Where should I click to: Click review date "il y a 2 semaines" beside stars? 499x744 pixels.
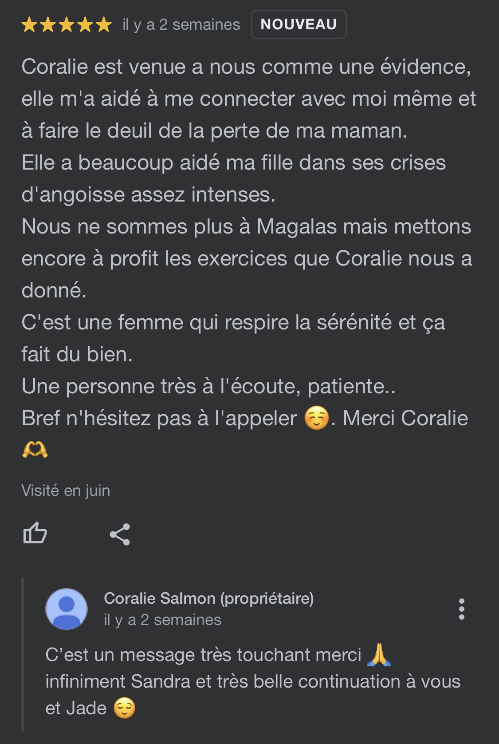coord(181,25)
